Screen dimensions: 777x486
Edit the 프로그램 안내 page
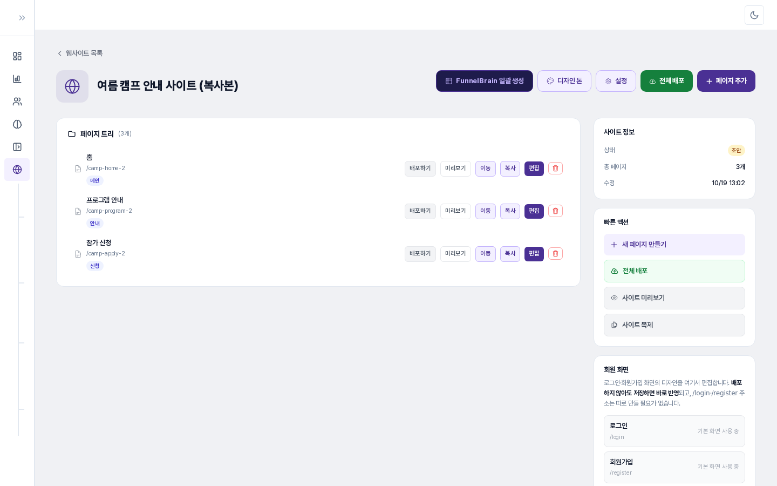click(534, 211)
